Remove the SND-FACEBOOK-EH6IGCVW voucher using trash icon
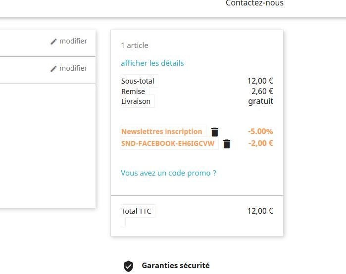This screenshot has width=346, height=274. [x=227, y=144]
